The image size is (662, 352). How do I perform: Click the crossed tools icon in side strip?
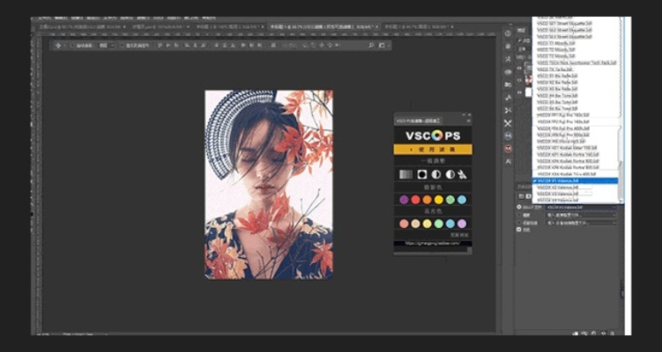[508, 123]
